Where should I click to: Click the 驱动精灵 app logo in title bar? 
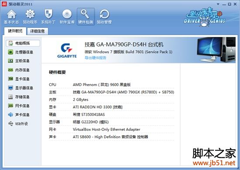4,4
